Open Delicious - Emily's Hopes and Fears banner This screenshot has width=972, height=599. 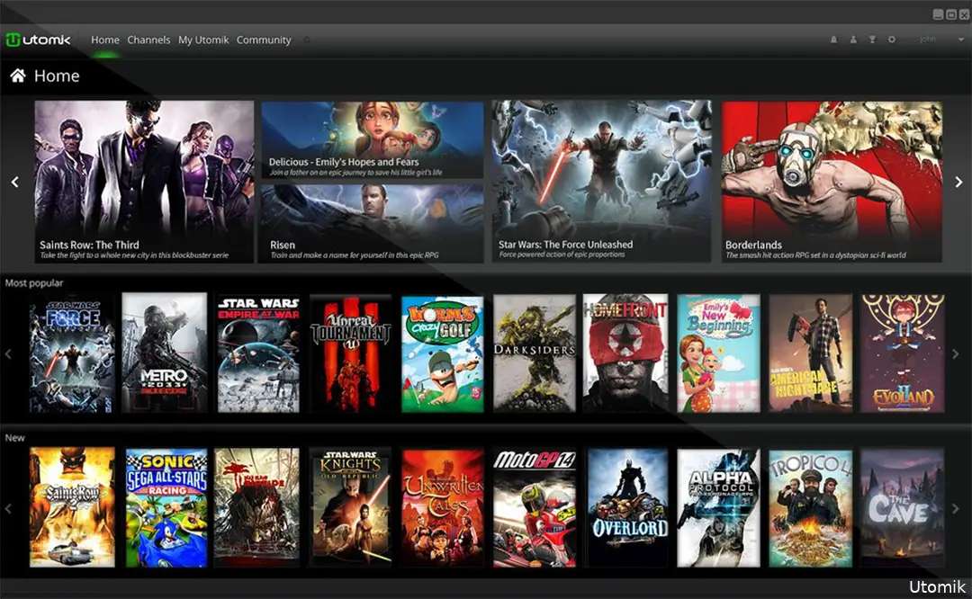[x=372, y=140]
